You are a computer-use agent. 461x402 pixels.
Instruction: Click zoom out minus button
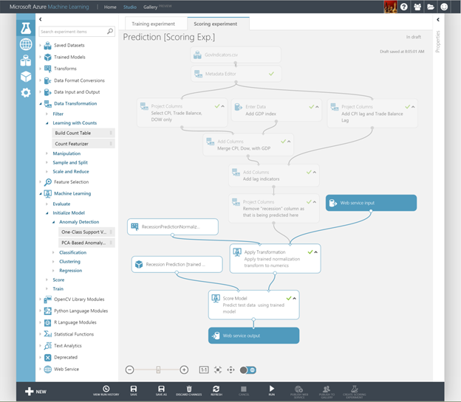[130, 370]
